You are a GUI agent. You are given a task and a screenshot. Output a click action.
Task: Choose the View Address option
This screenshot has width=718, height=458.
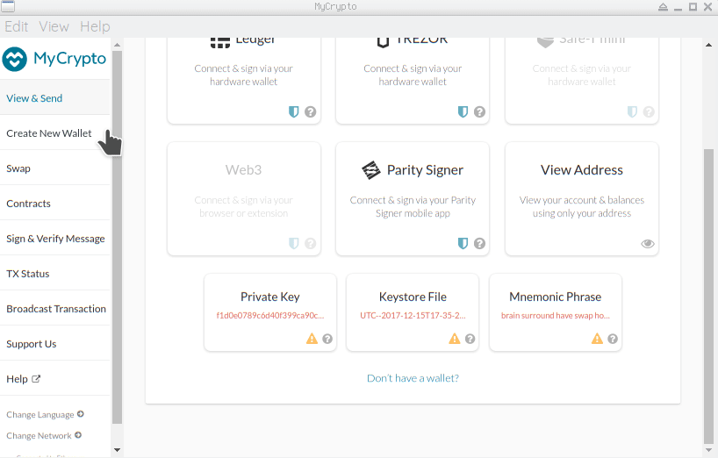(x=582, y=198)
